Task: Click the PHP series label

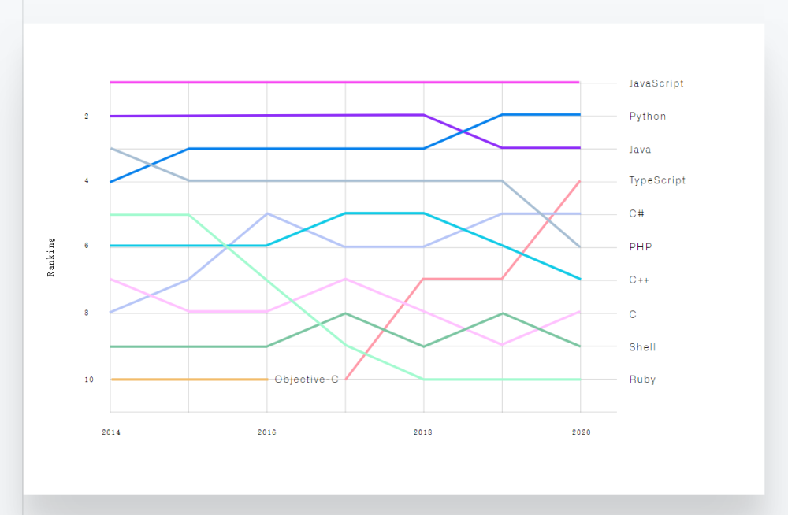Action: click(x=640, y=247)
